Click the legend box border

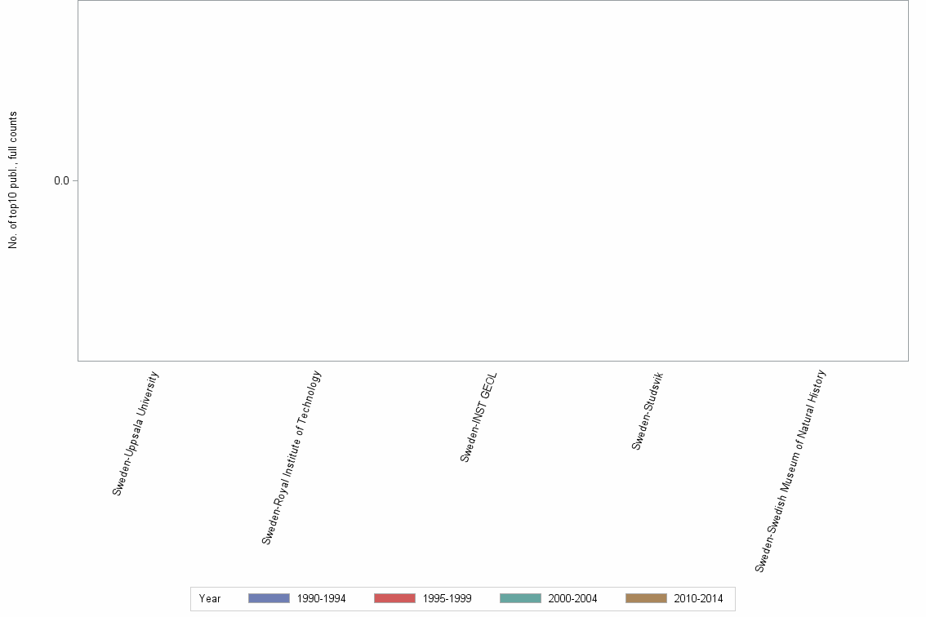pyautogui.click(x=193, y=598)
